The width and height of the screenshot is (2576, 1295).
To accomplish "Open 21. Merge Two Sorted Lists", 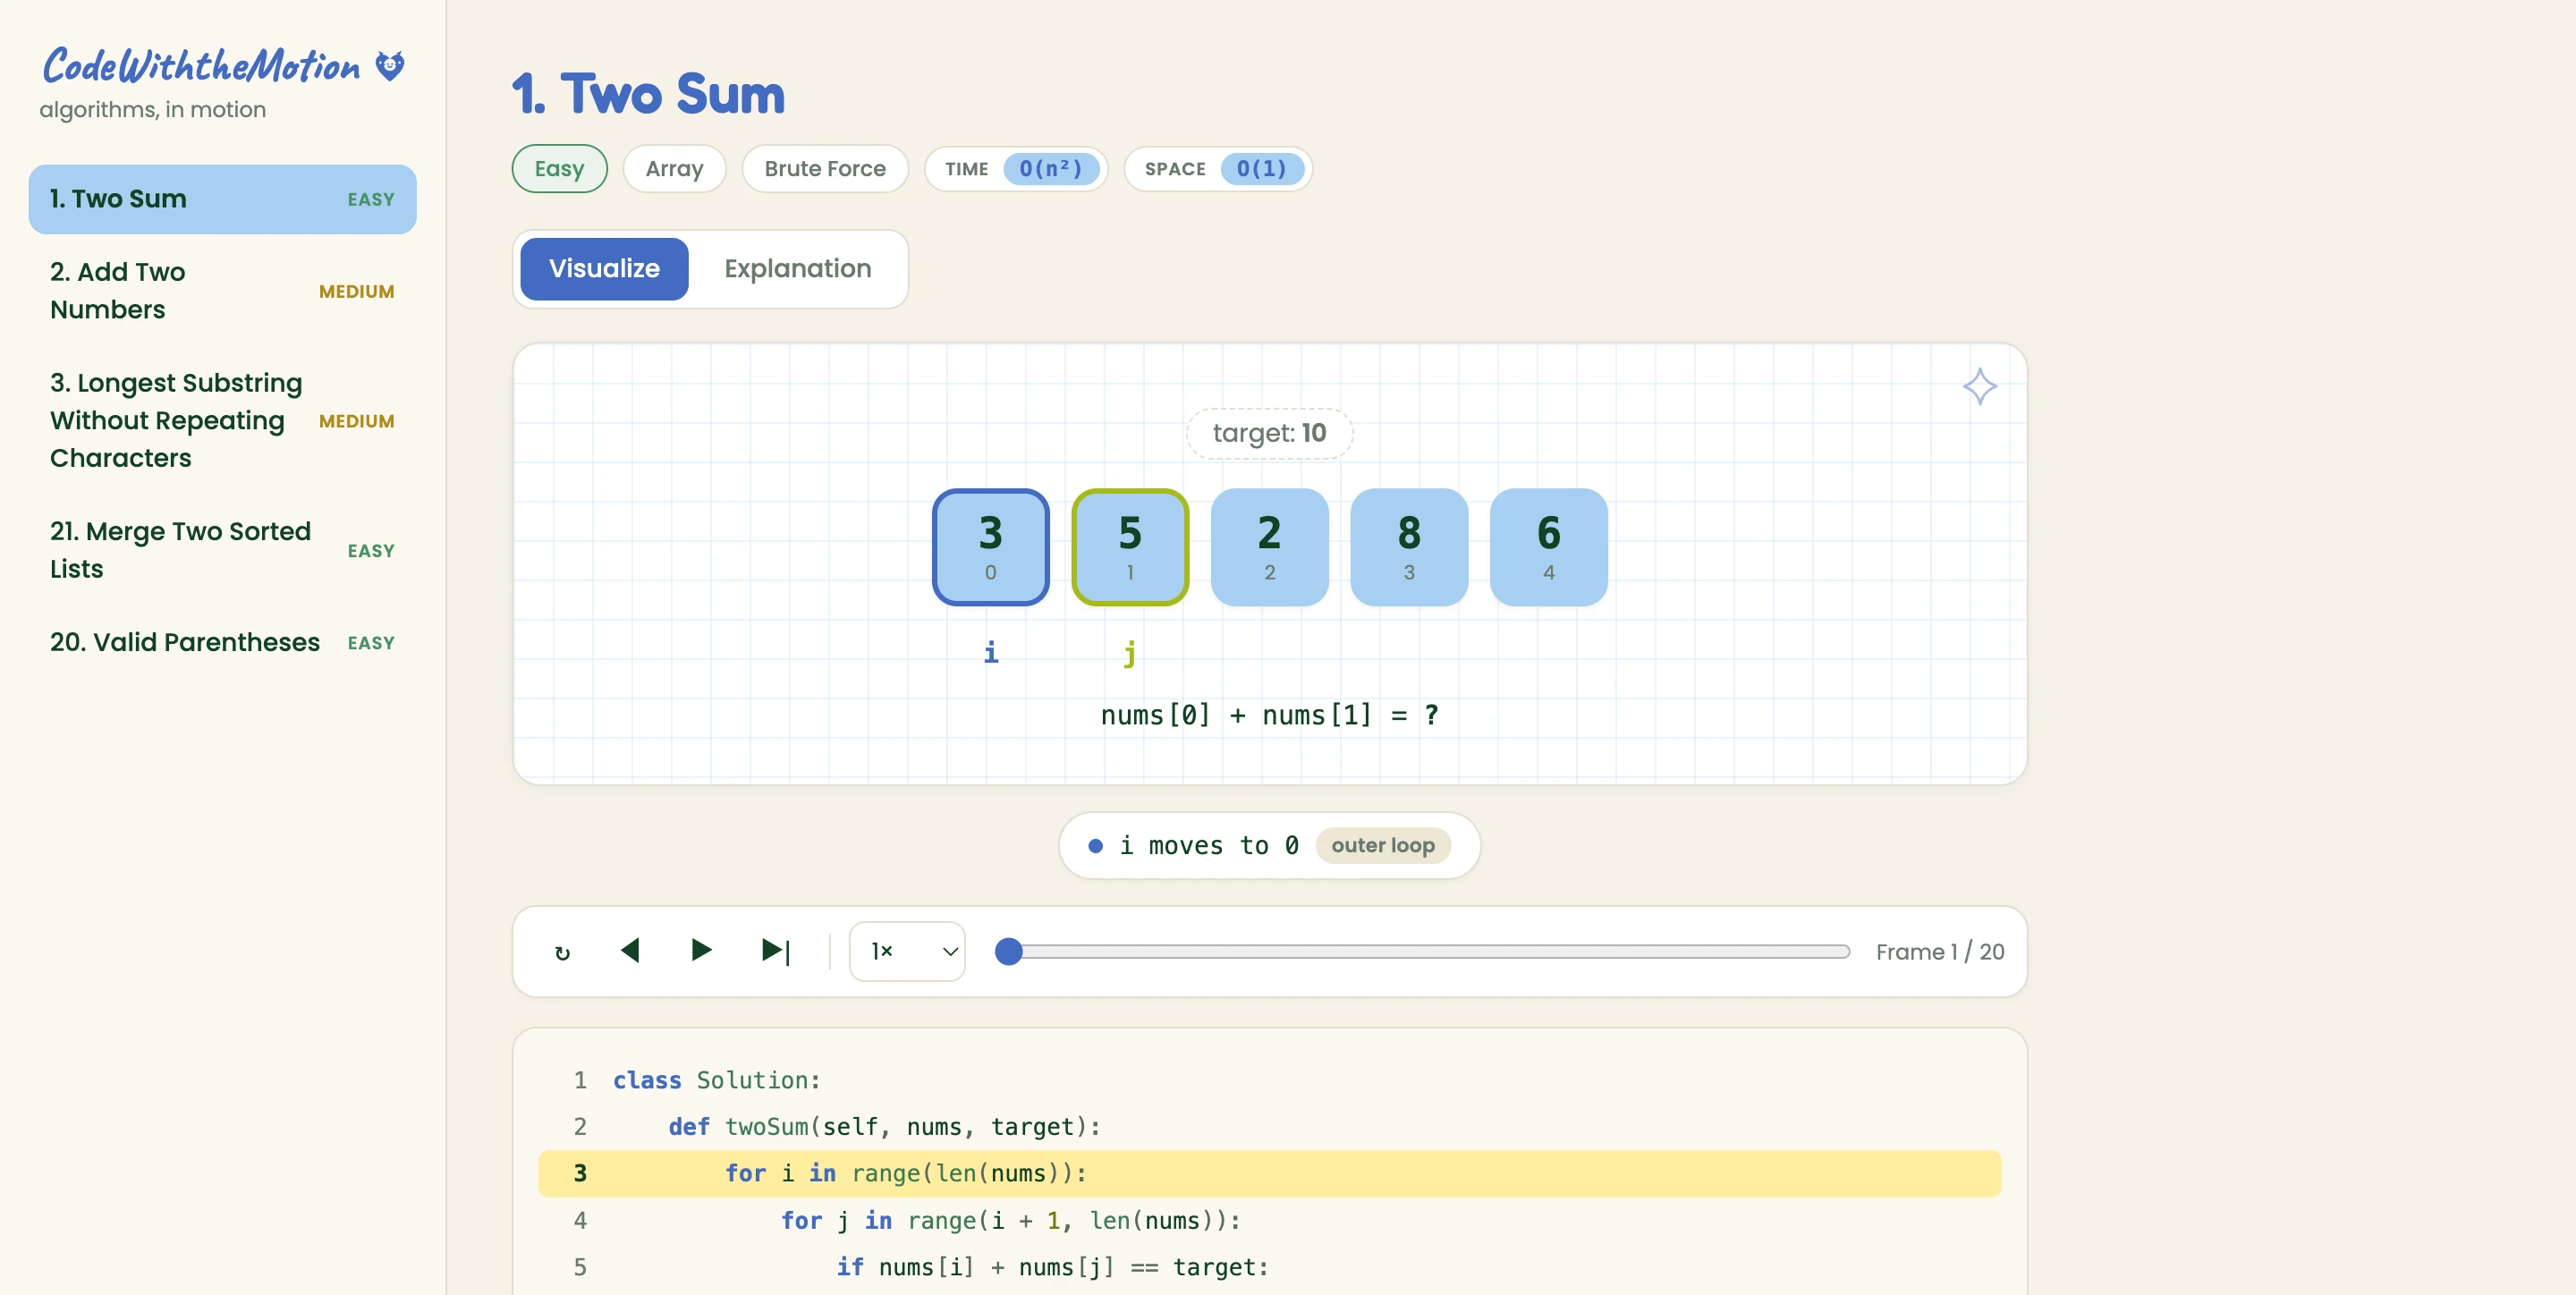I will click(222, 550).
